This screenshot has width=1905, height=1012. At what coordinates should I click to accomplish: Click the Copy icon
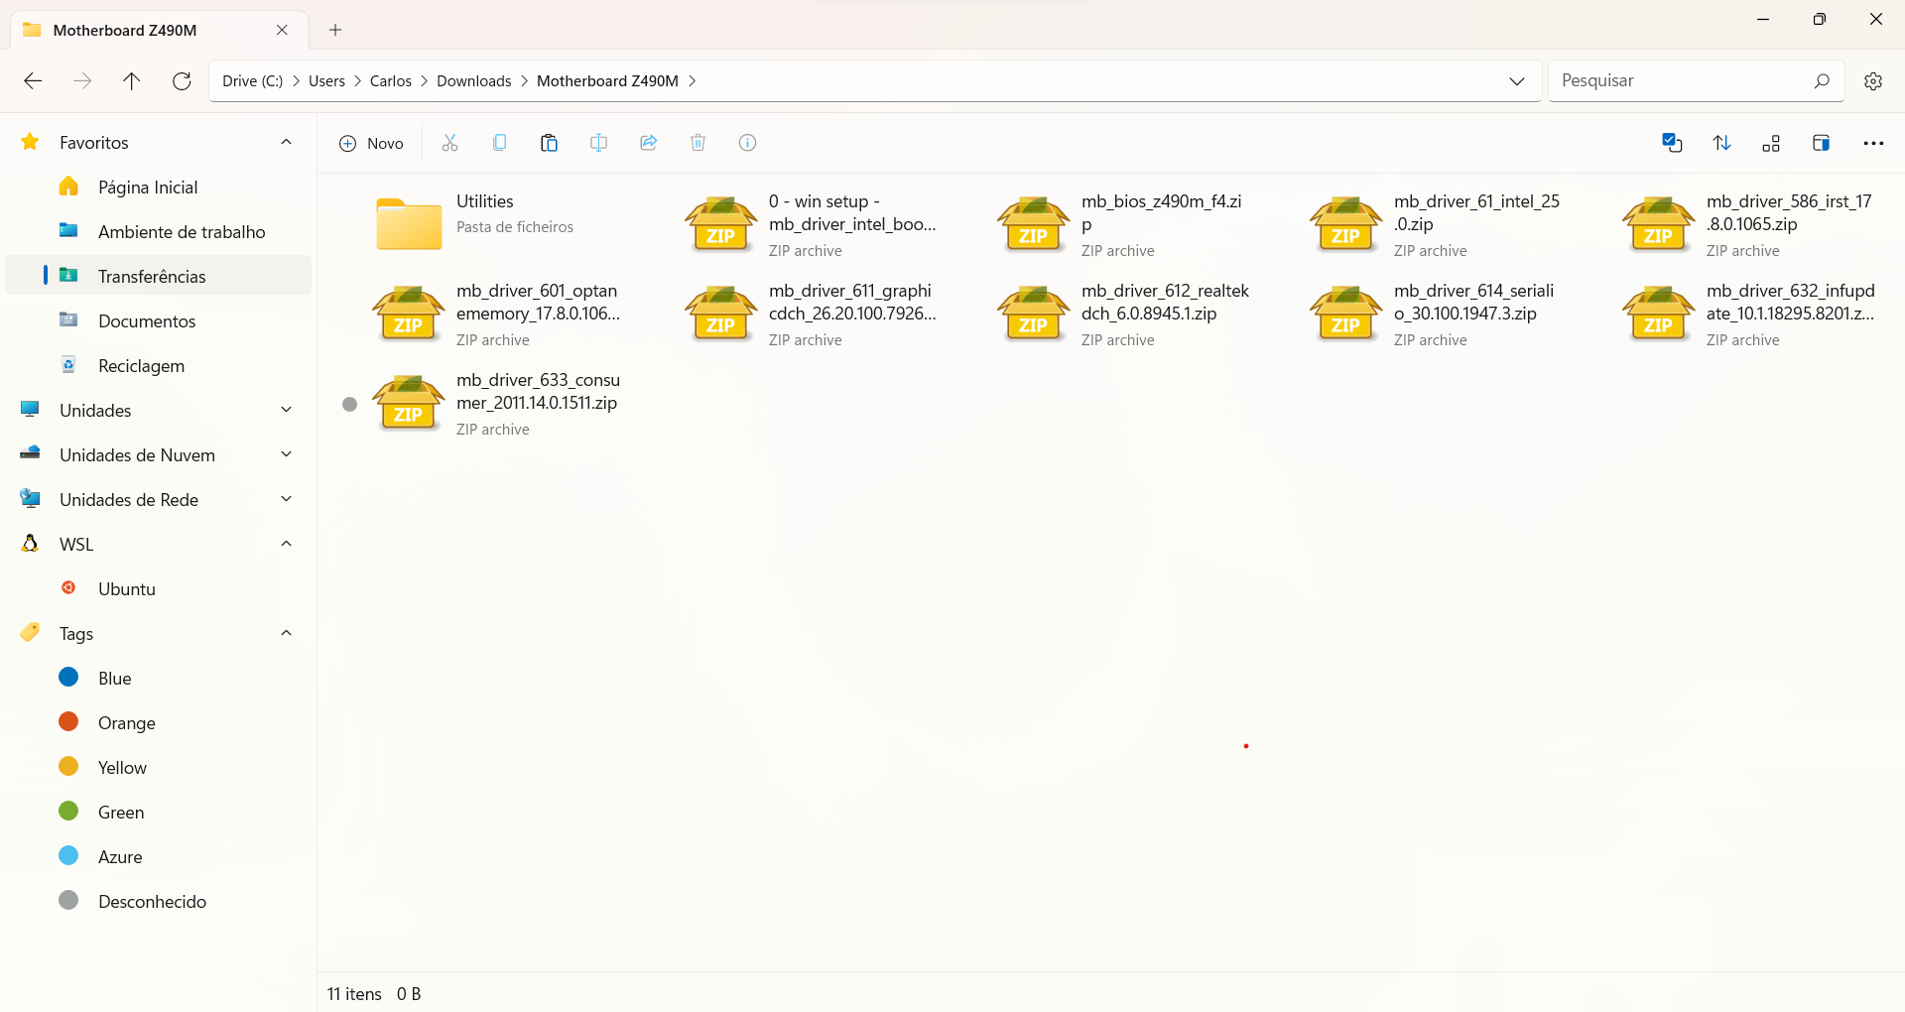[x=499, y=143]
